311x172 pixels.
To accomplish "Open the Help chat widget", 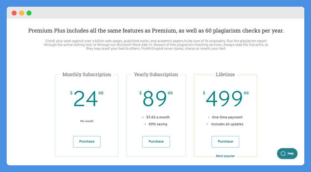I will click(x=287, y=153).
